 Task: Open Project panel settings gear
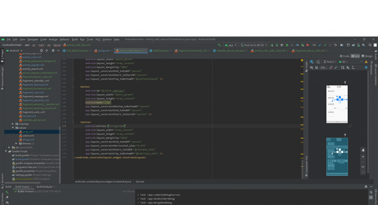pyautogui.click(x=53, y=50)
